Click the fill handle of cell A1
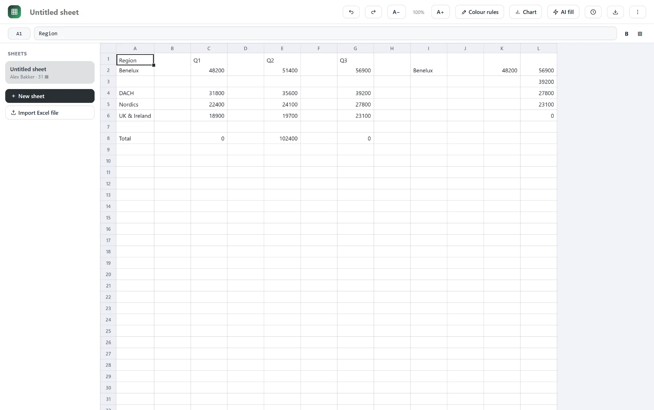Screen dimensions: 654x410 point(154,65)
